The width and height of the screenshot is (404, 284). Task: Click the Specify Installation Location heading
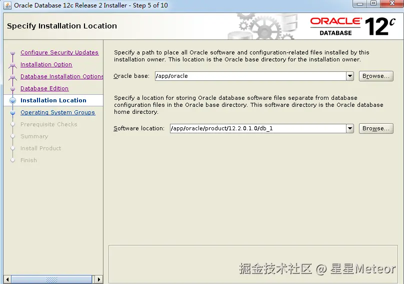click(x=62, y=26)
